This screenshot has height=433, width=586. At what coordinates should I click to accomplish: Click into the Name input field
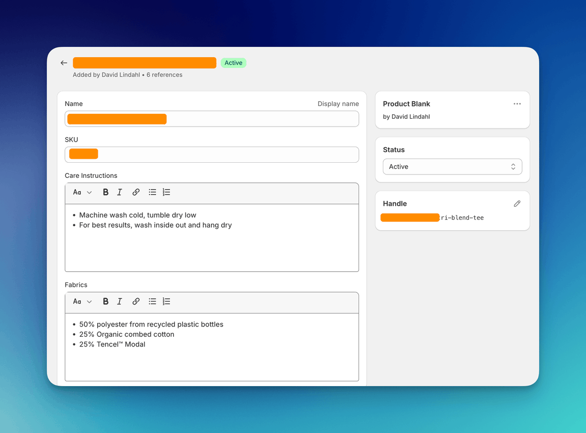212,119
